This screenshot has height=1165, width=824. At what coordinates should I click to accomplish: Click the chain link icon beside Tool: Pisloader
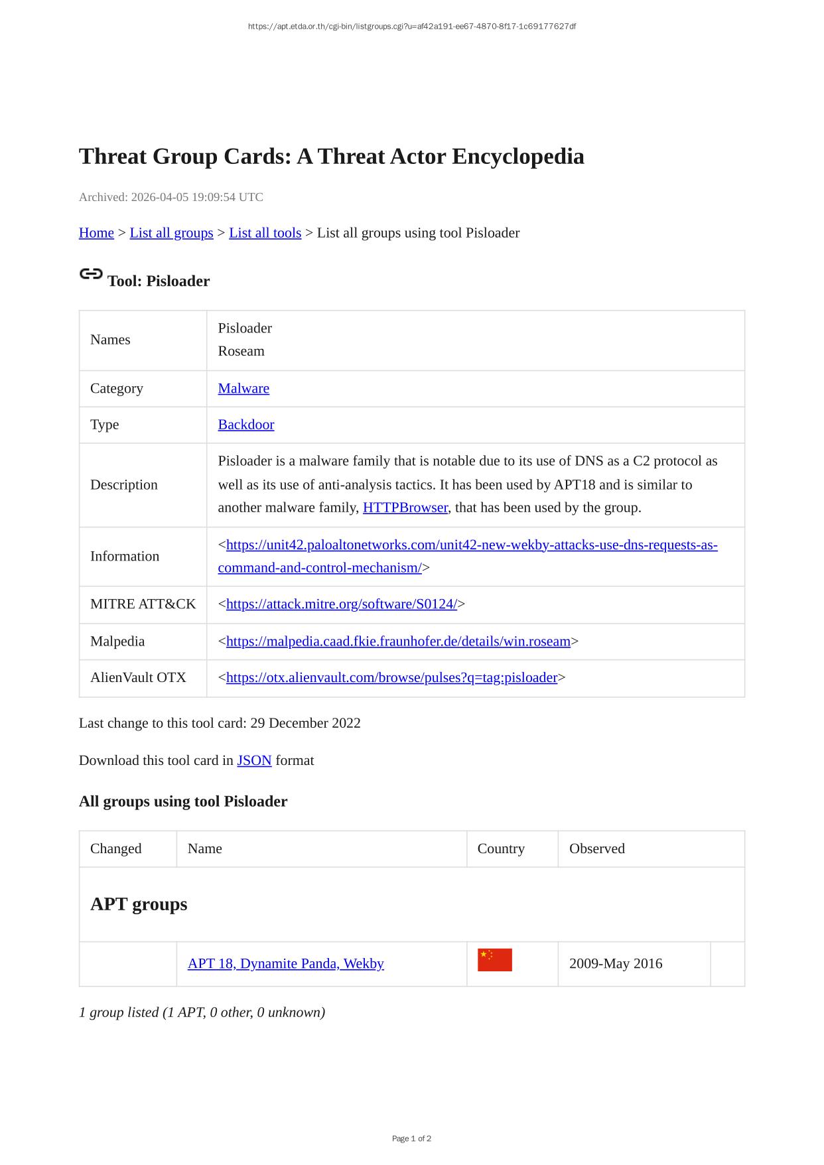pyautogui.click(x=91, y=274)
